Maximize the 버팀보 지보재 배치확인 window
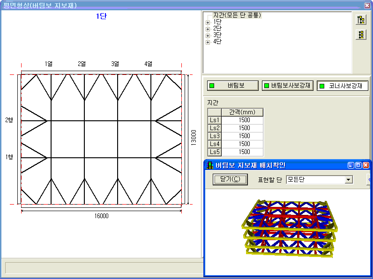Screen dimensions: 373x279 pos(358,165)
